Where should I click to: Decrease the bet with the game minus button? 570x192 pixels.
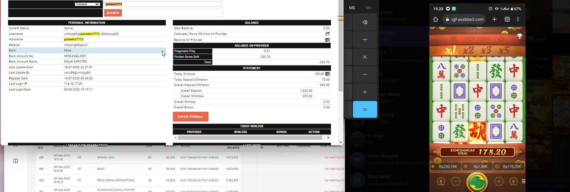pos(456,182)
